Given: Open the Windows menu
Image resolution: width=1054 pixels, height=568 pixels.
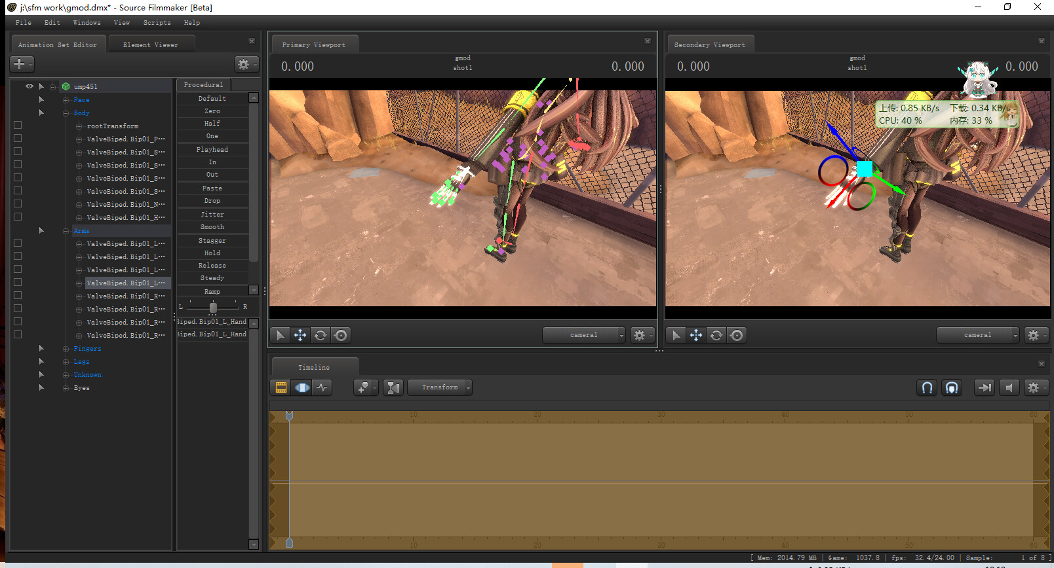Looking at the screenshot, I should (x=87, y=22).
